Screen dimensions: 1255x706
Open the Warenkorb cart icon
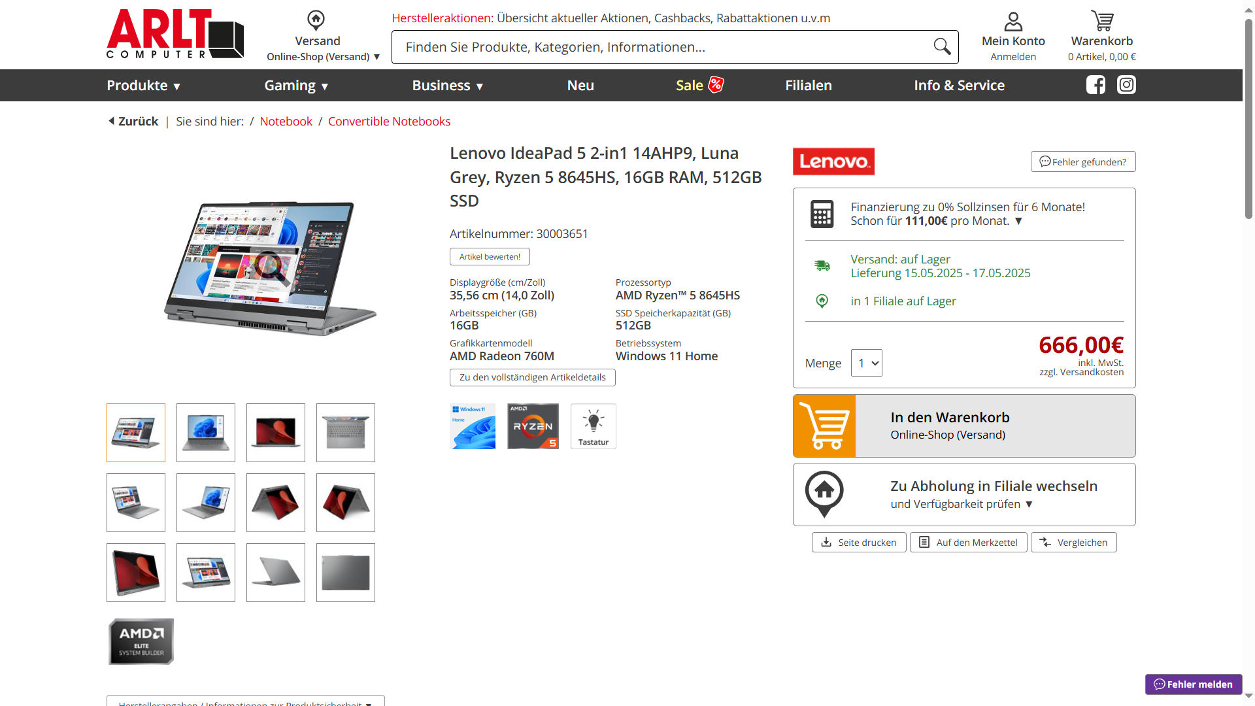(1101, 21)
